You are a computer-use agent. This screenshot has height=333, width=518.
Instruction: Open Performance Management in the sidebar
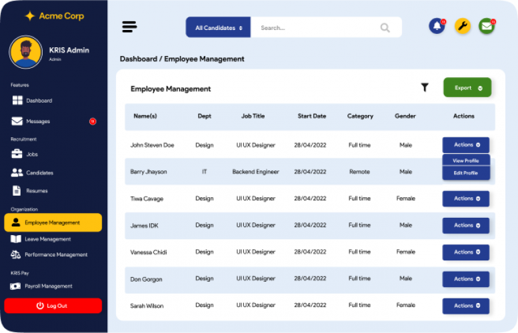pos(56,254)
